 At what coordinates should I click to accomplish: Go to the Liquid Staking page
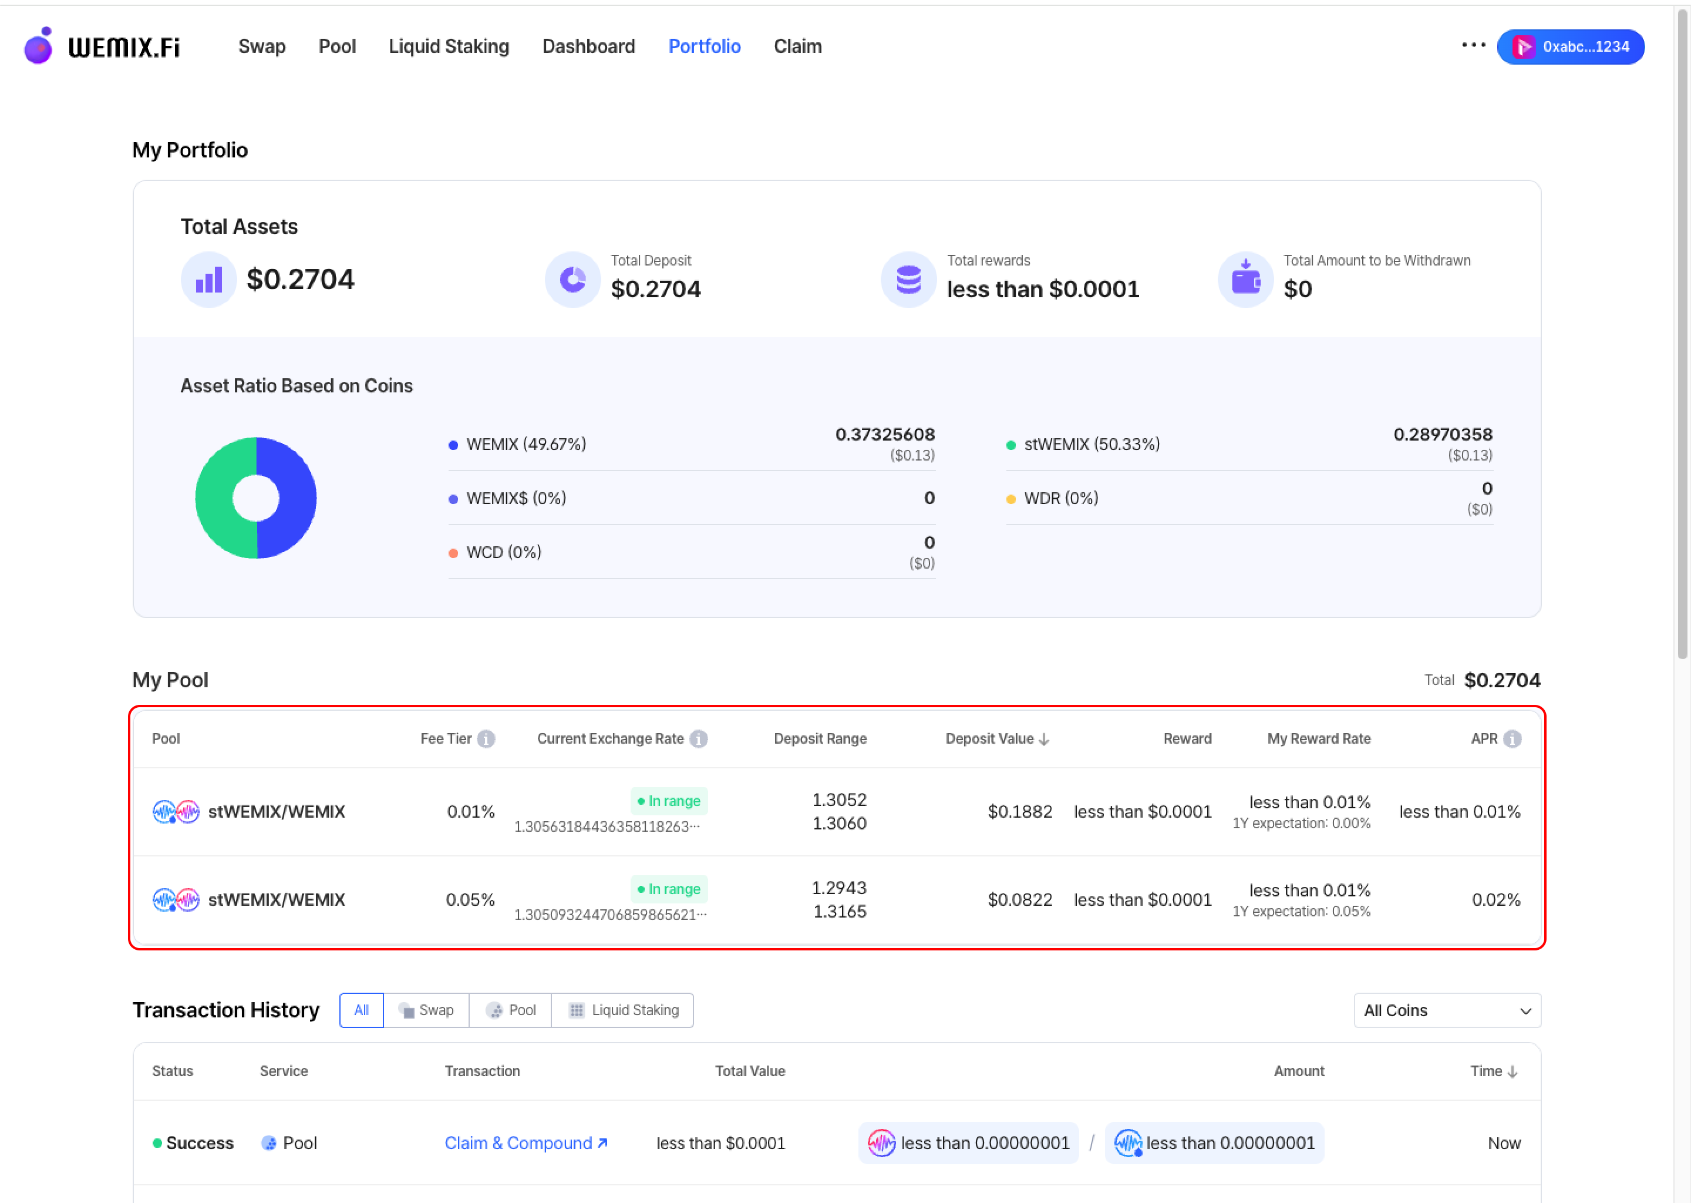pos(449,46)
